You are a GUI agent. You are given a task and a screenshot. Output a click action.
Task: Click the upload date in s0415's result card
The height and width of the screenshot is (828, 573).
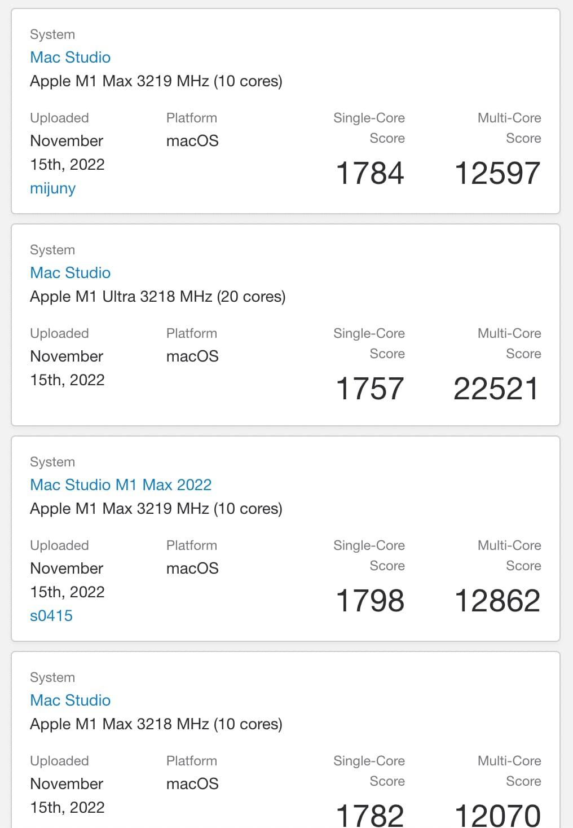67,580
